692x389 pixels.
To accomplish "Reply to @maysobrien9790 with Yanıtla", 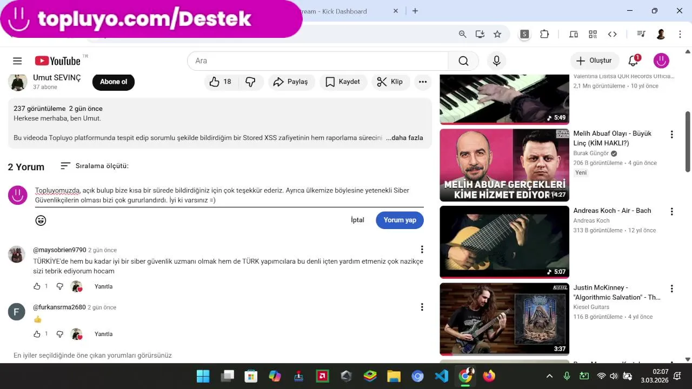I will pos(103,286).
